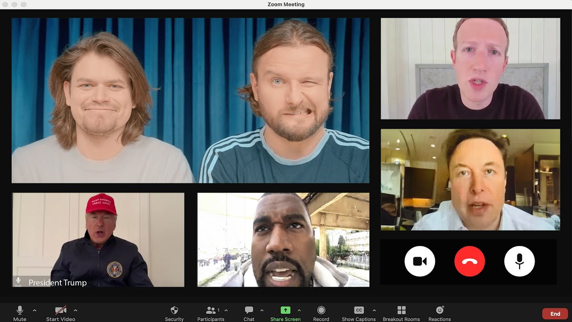Click the President Trump name label
The width and height of the screenshot is (572, 322).
pos(58,283)
